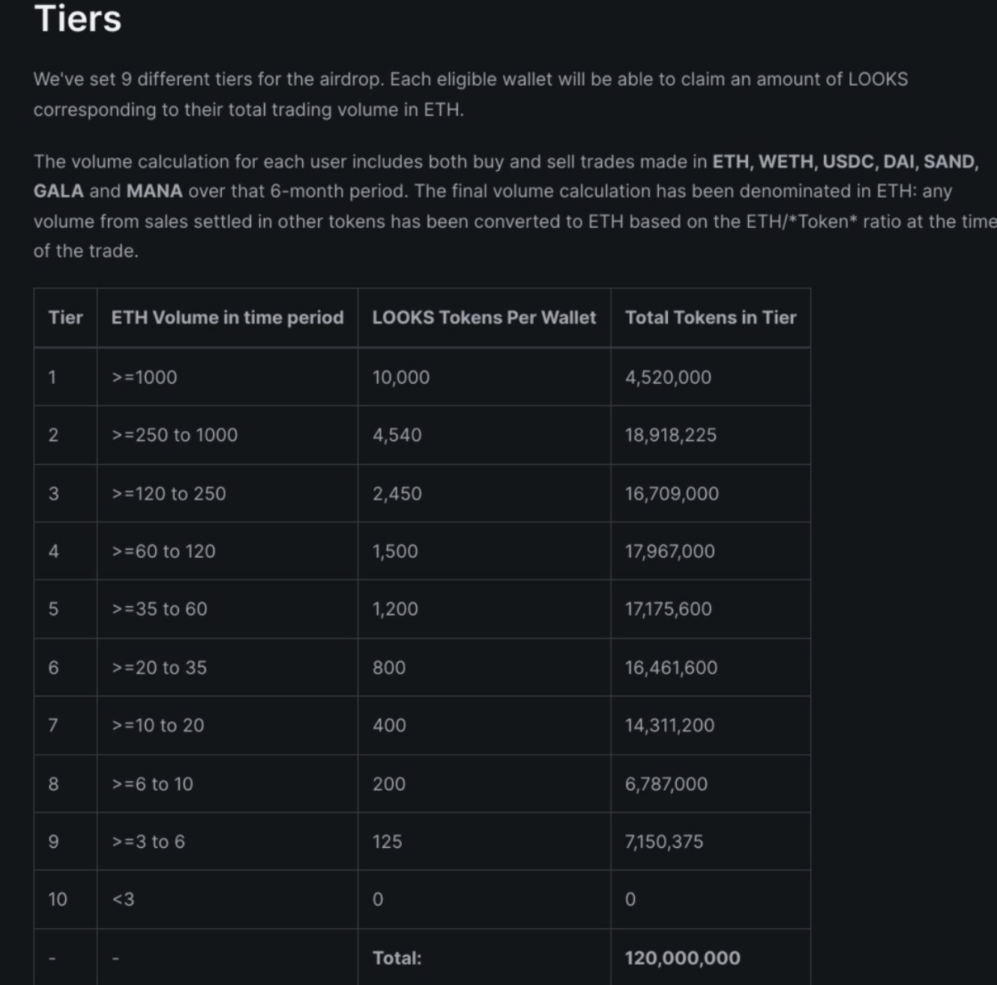
Task: Click the 18,918,225 total tokens cell
Action: click(x=670, y=436)
